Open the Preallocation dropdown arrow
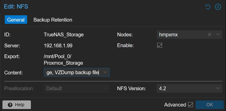226x111 pixels. [105, 88]
